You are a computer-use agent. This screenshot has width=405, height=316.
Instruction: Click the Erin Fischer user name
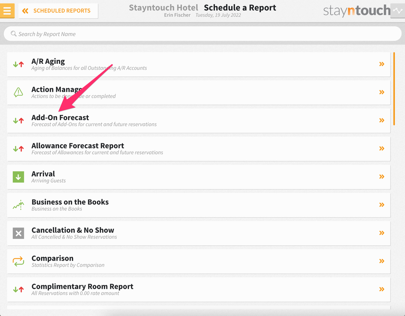[177, 15]
